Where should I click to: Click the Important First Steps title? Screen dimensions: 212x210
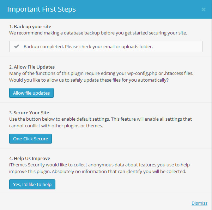pos(42,9)
